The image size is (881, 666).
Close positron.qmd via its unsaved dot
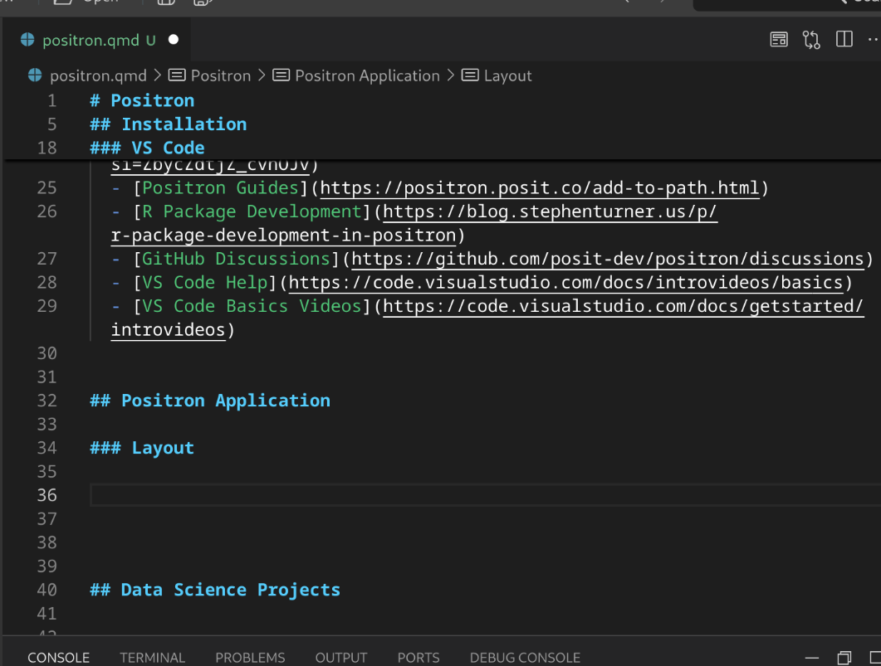(x=174, y=38)
